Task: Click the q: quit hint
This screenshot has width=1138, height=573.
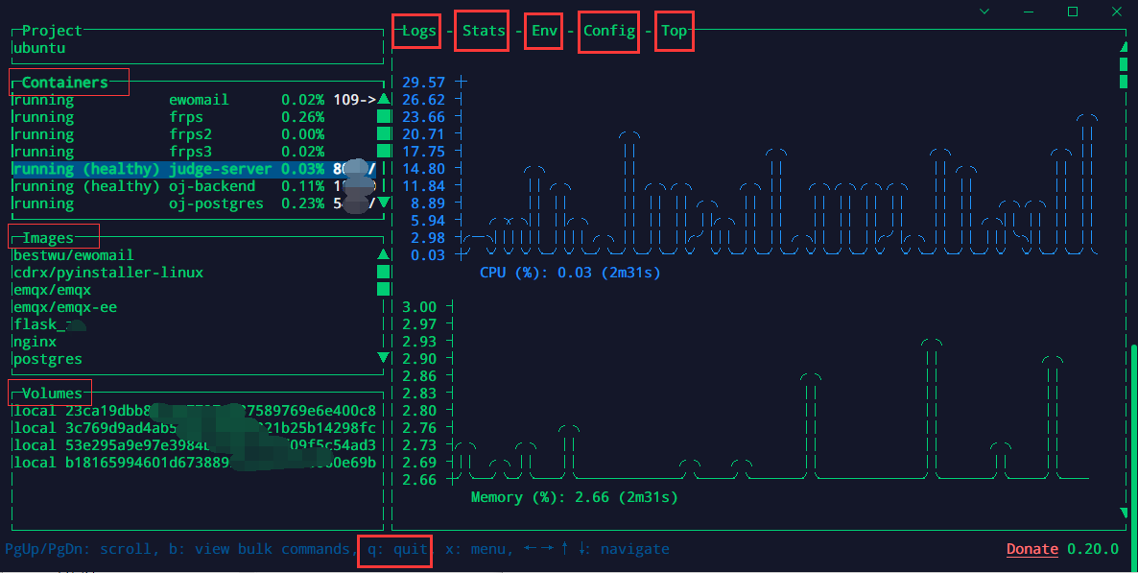Action: [395, 550]
